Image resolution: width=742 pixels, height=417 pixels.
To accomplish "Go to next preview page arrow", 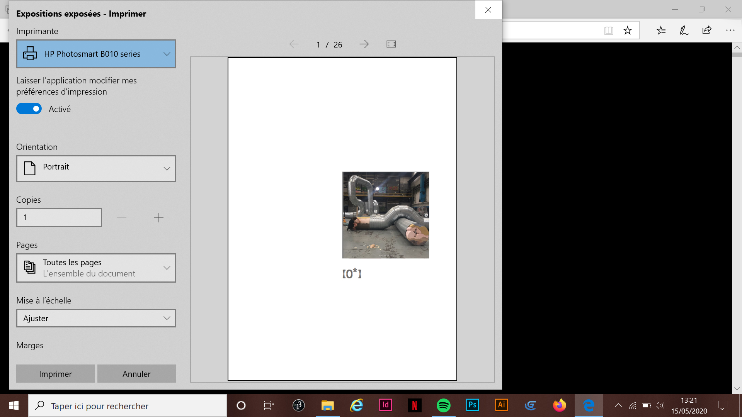I will 364,44.
